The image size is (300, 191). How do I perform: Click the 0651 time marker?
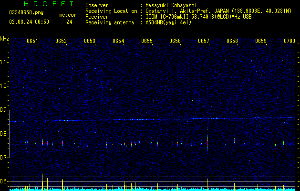32,41
